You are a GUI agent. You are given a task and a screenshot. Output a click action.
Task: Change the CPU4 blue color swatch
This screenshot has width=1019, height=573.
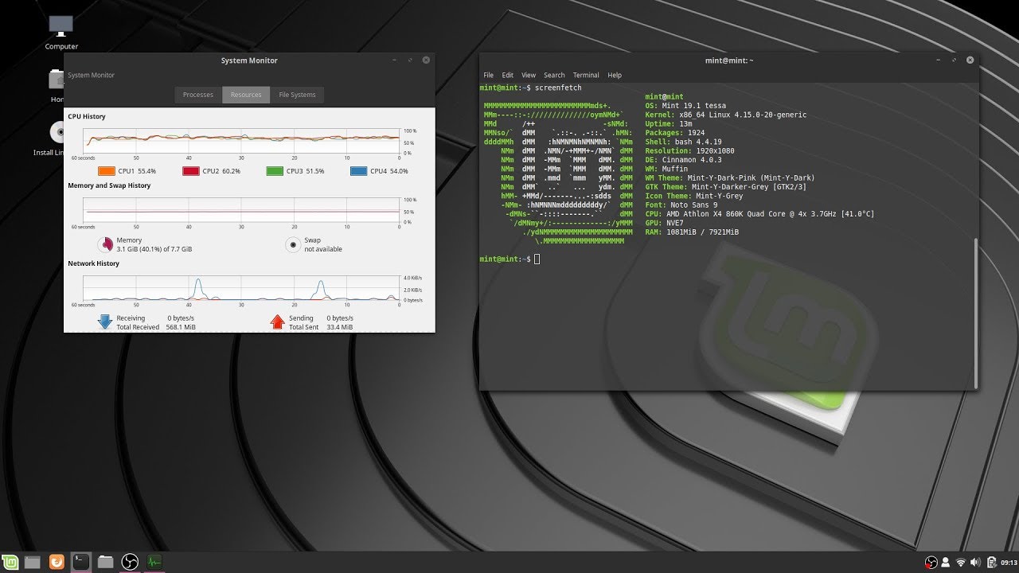358,171
